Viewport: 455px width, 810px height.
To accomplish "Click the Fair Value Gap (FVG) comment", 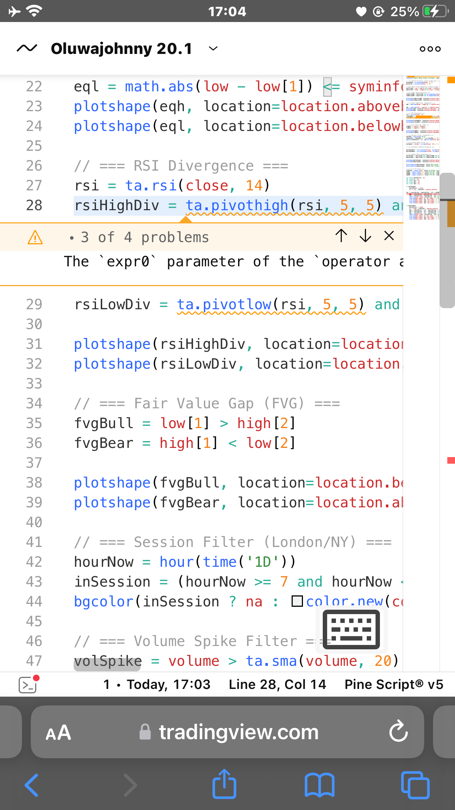I will pyautogui.click(x=207, y=404).
